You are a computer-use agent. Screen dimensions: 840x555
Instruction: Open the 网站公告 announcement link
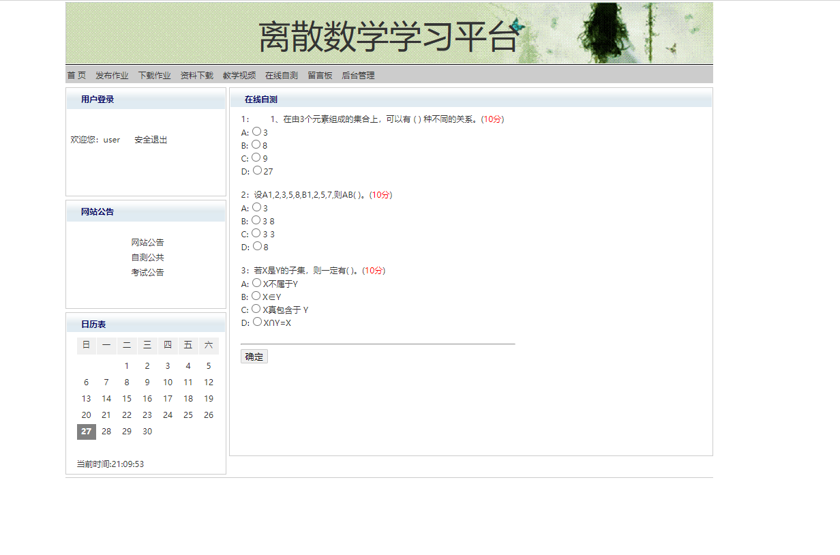coord(147,242)
